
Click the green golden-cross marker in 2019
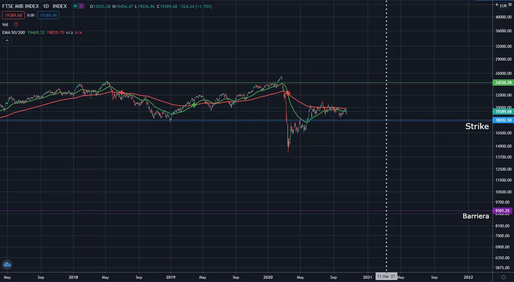pyautogui.click(x=194, y=105)
